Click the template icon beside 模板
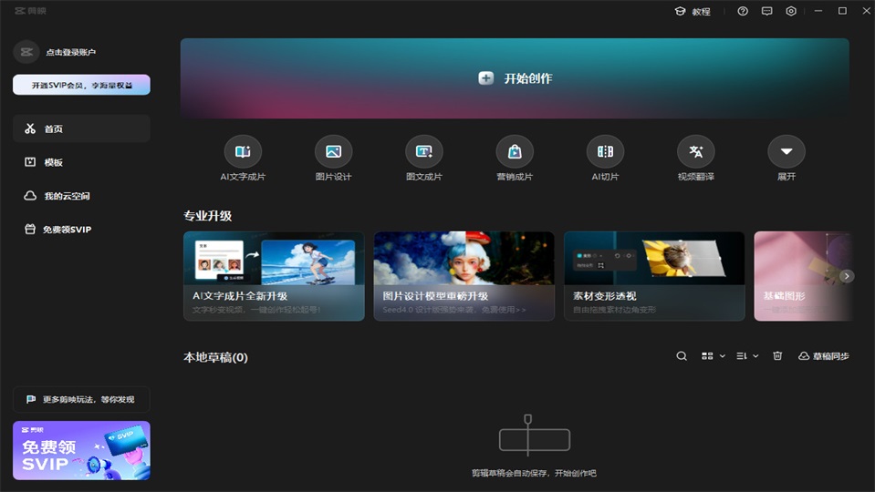Image resolution: width=875 pixels, height=492 pixels. coord(30,162)
